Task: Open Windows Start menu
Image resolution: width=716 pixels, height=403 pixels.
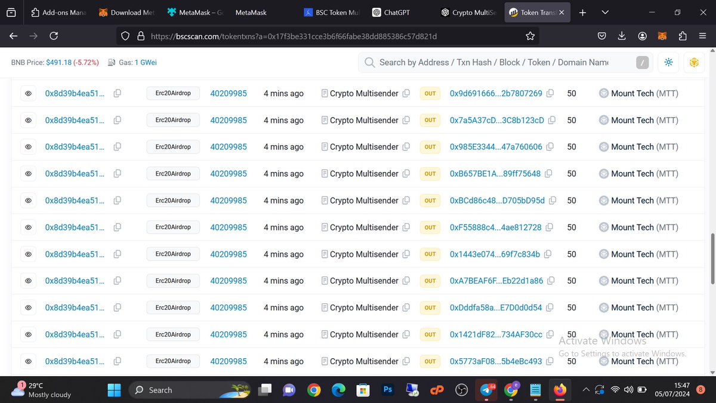Action: point(114,390)
